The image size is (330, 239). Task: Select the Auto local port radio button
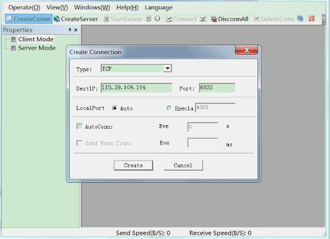pyautogui.click(x=114, y=108)
